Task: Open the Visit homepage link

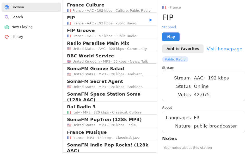Action: click(x=224, y=49)
